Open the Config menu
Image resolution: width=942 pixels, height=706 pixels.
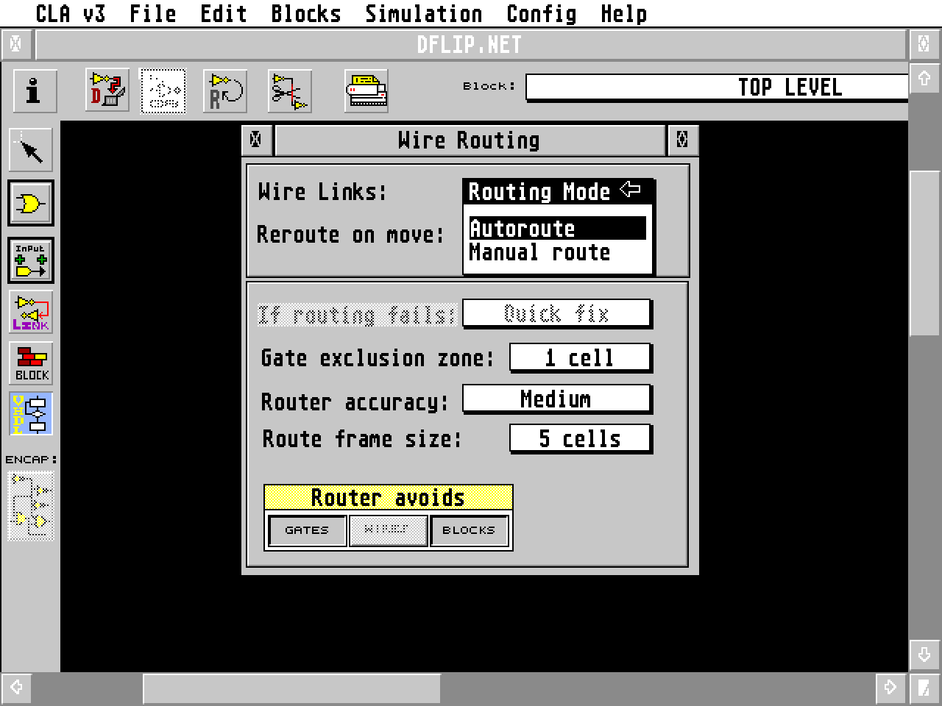pos(542,13)
